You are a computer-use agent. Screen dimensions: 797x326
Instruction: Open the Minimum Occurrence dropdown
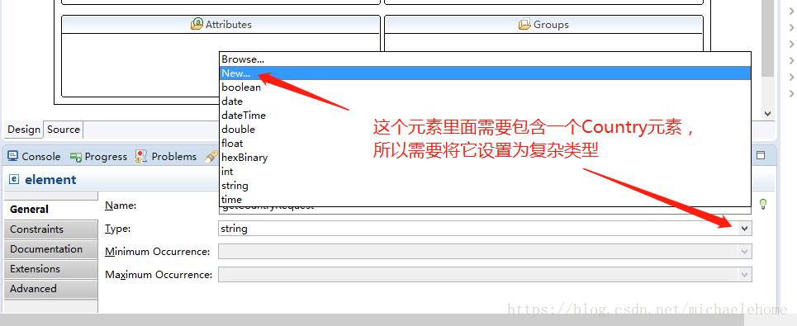(x=745, y=252)
